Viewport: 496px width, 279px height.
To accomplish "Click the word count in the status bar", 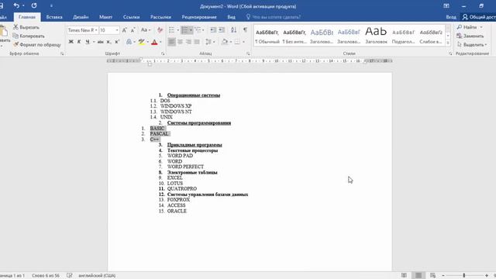I will 46,276.
